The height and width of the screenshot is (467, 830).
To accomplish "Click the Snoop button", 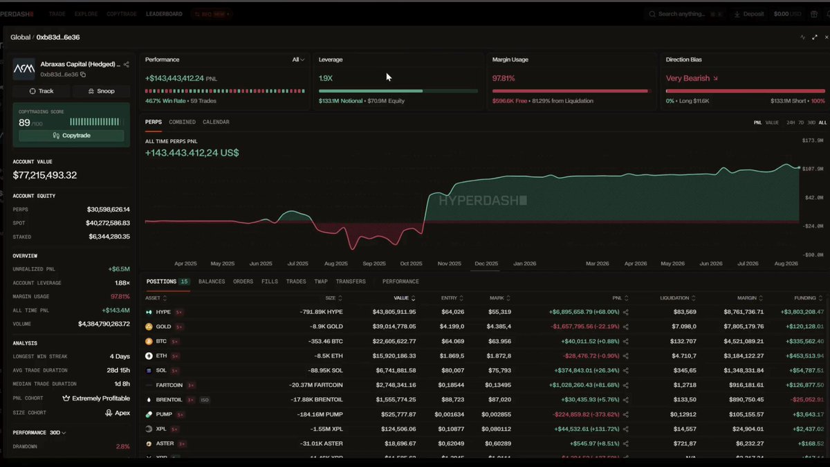I will coord(100,91).
